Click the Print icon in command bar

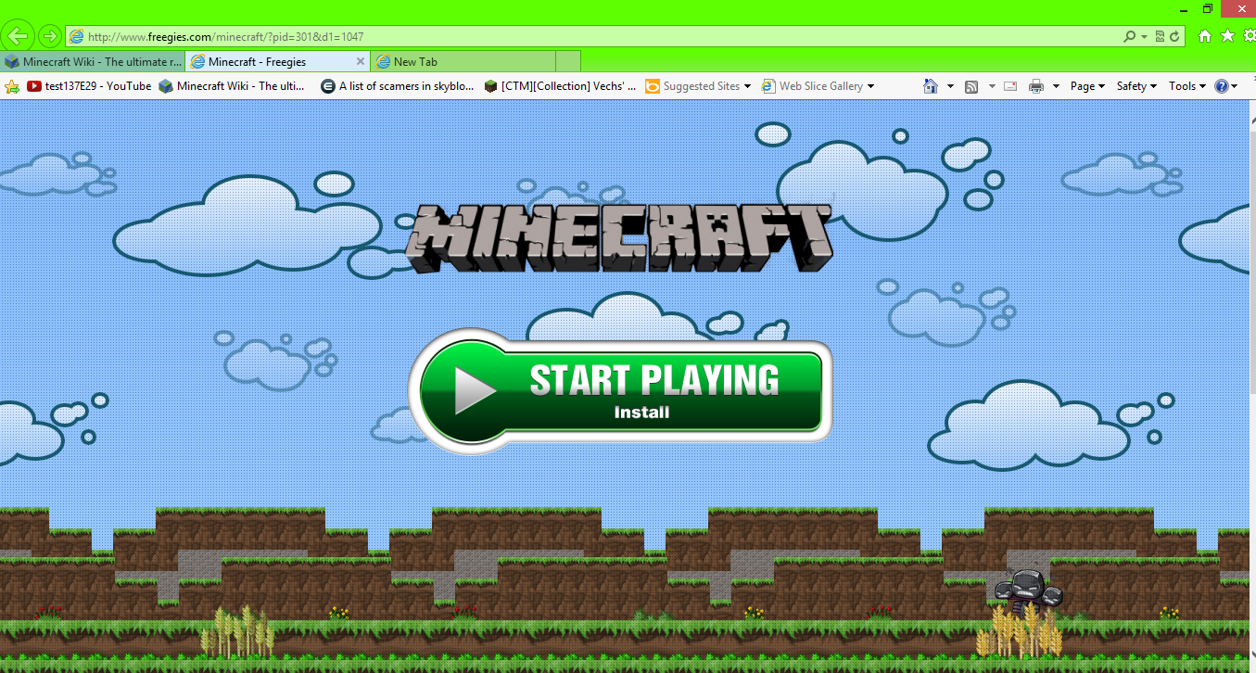click(x=1036, y=86)
